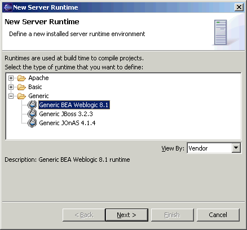247x230 pixels.
Task: Collapse the Generic tree node
Action: [11, 96]
